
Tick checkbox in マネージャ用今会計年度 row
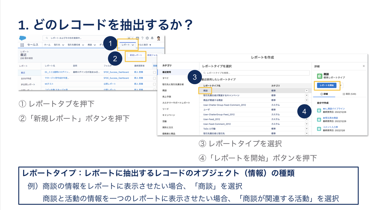coord(154,78)
